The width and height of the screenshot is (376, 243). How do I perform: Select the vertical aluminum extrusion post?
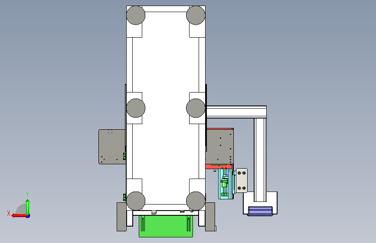(260, 160)
